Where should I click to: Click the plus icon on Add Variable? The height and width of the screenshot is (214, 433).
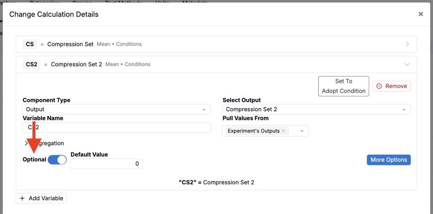click(x=22, y=198)
